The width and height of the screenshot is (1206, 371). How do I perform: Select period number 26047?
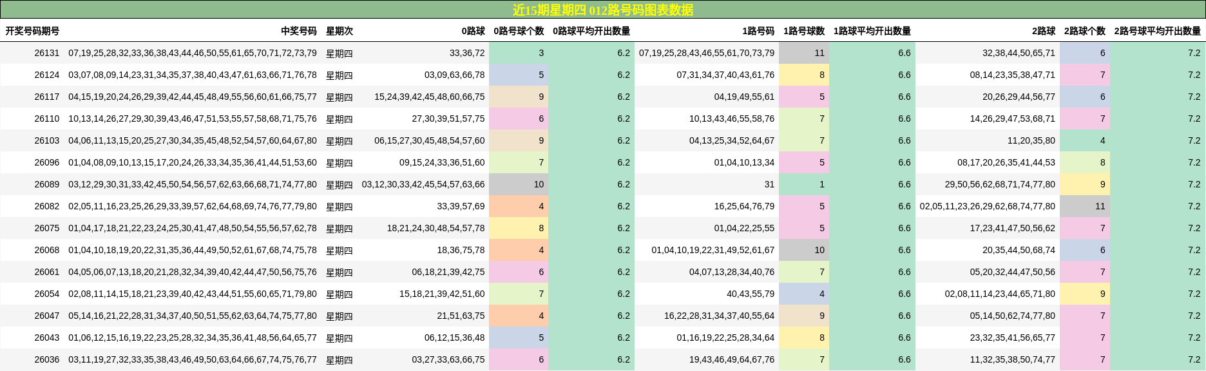click(47, 316)
